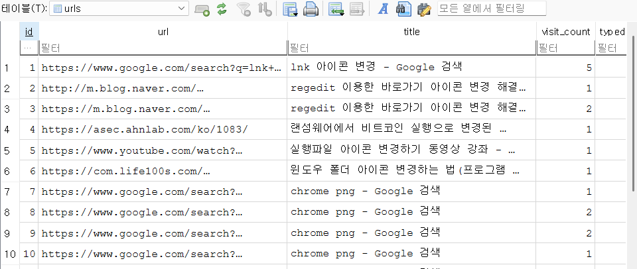Screen dimensions: 637x269
Task: Sort by the title column header
Action: [411, 32]
